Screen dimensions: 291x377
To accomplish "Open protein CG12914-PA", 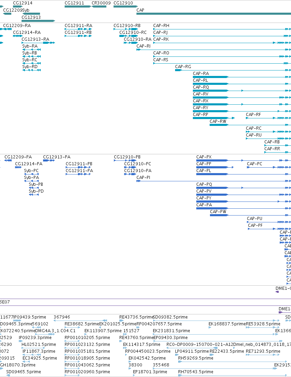I will coord(29,164).
